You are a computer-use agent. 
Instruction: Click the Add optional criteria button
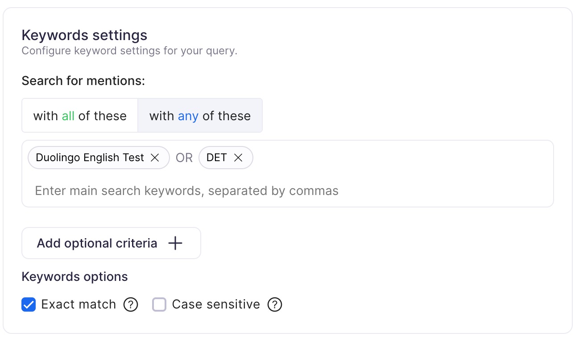[111, 243]
